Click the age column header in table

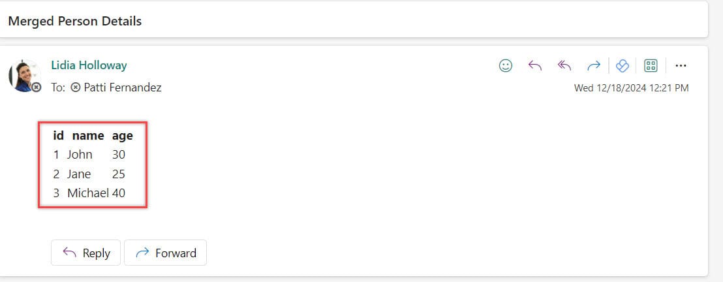122,136
